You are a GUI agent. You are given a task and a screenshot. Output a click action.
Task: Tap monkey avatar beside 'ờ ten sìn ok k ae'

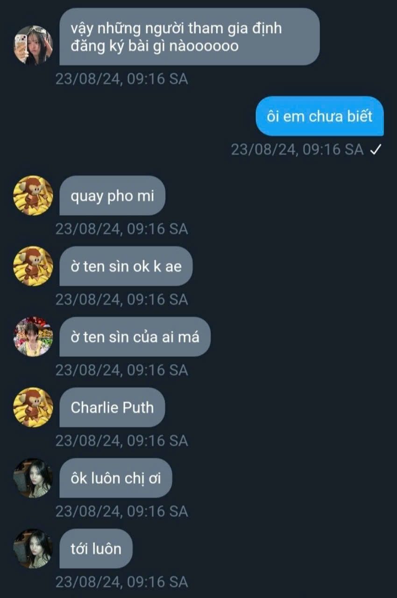click(x=33, y=266)
